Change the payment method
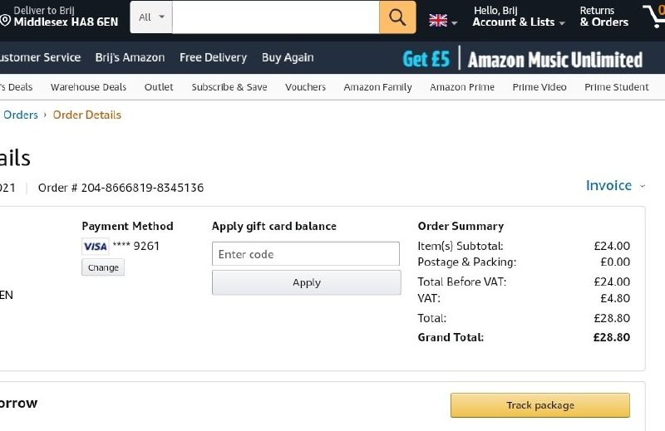The height and width of the screenshot is (431, 665). click(x=103, y=267)
